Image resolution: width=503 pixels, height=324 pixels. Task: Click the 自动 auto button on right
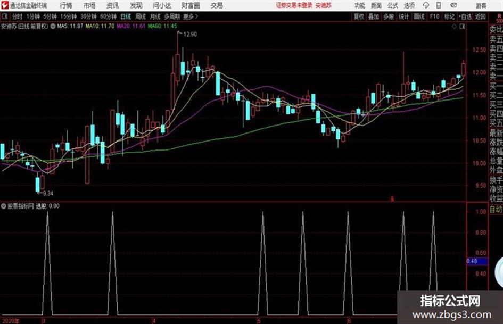point(496,210)
